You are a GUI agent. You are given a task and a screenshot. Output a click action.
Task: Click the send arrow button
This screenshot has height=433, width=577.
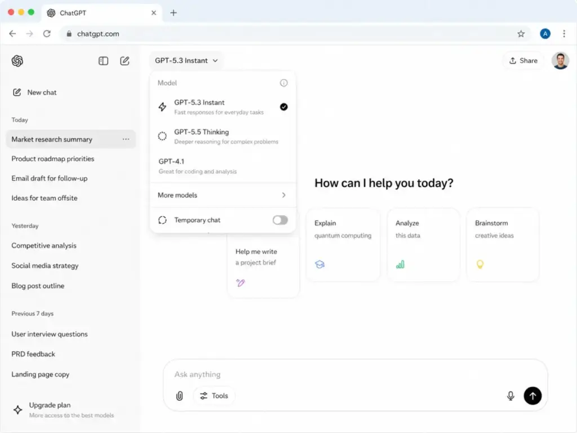pyautogui.click(x=532, y=396)
